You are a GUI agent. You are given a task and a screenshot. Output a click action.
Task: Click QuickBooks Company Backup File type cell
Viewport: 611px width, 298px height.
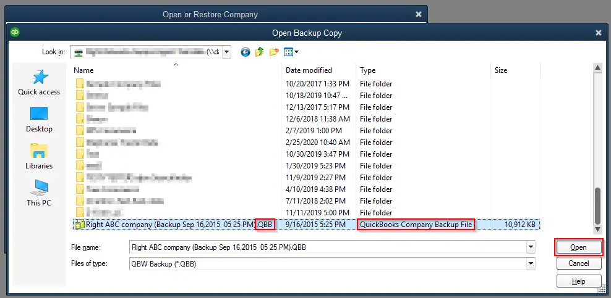(416, 225)
